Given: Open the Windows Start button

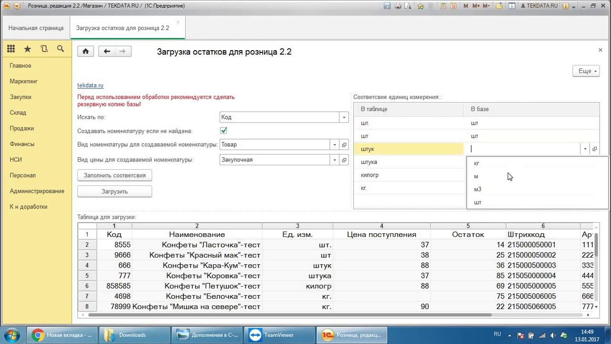Looking at the screenshot, I should [x=12, y=335].
